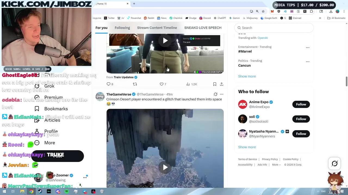Image resolution: width=348 pixels, height=195 pixels.
Task: Open the MetaMask fox extension
Action: [x=272, y=11]
